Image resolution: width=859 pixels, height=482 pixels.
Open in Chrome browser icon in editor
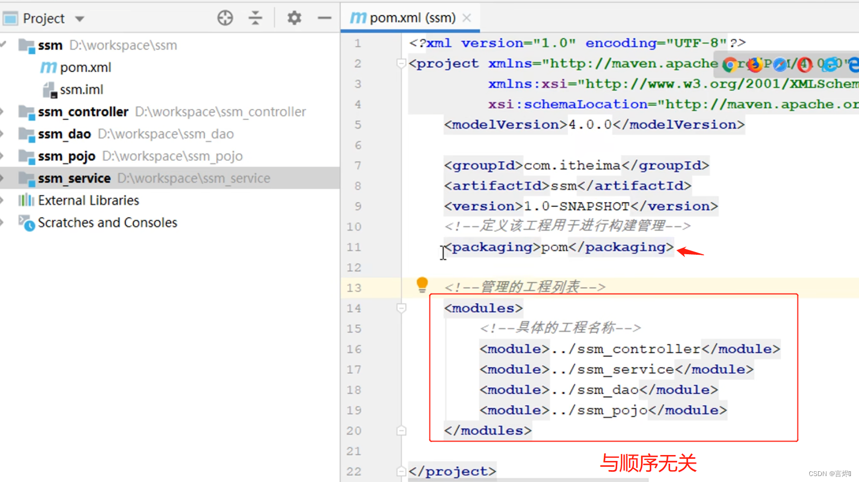[730, 65]
